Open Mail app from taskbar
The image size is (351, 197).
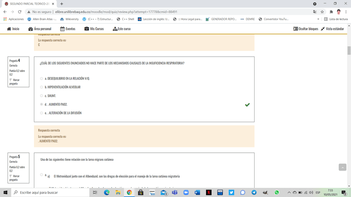pyautogui.click(x=163, y=192)
